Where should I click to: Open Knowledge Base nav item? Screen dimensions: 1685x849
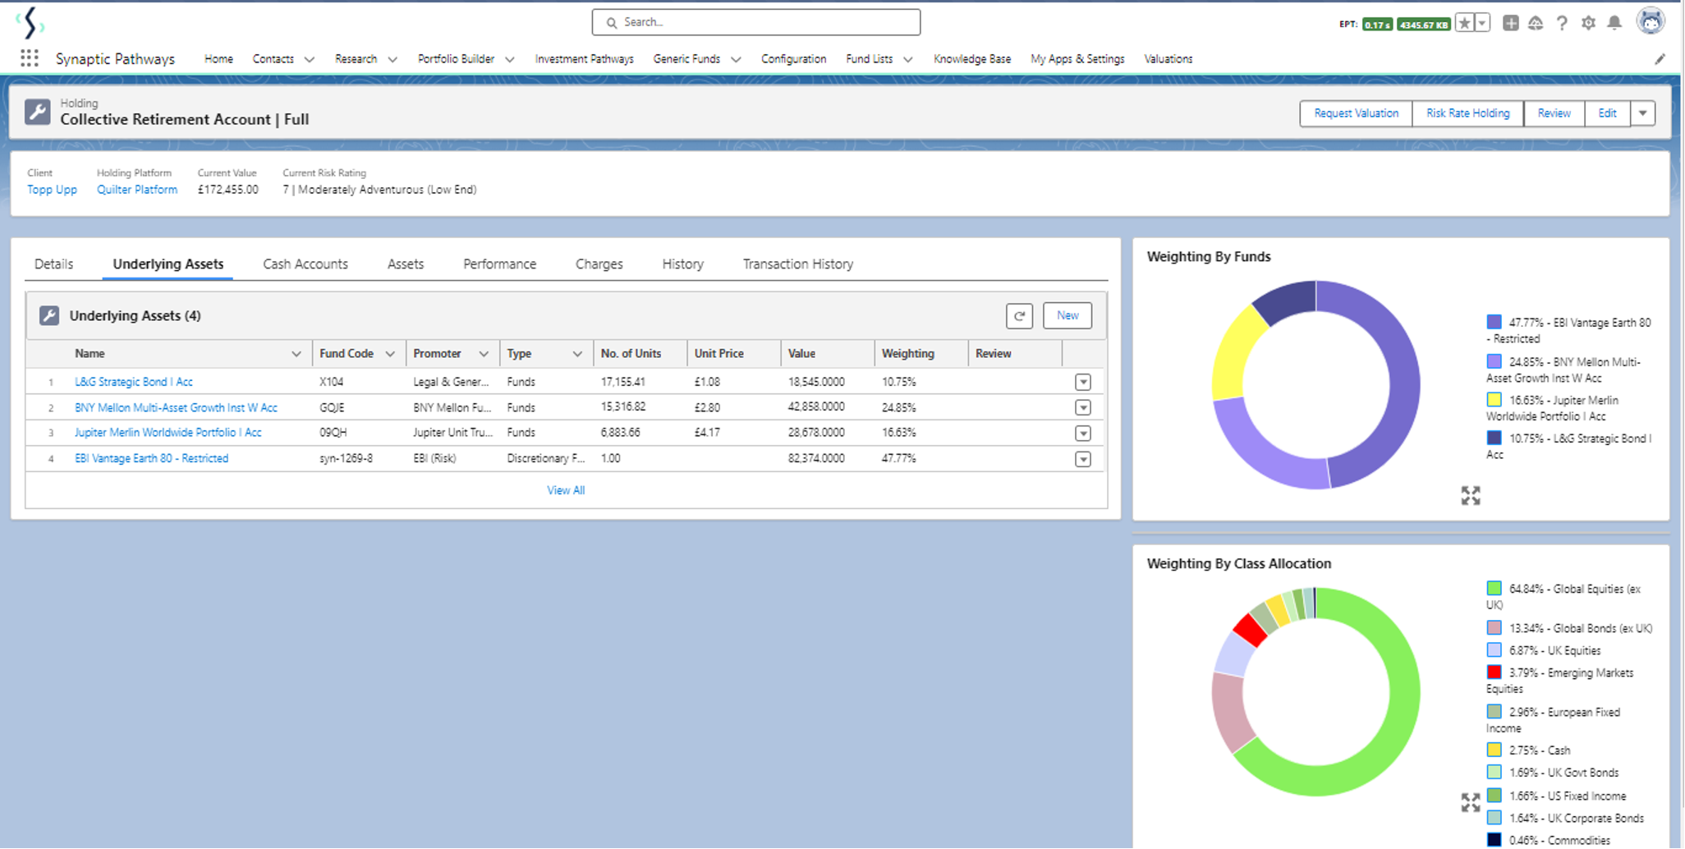click(x=972, y=59)
